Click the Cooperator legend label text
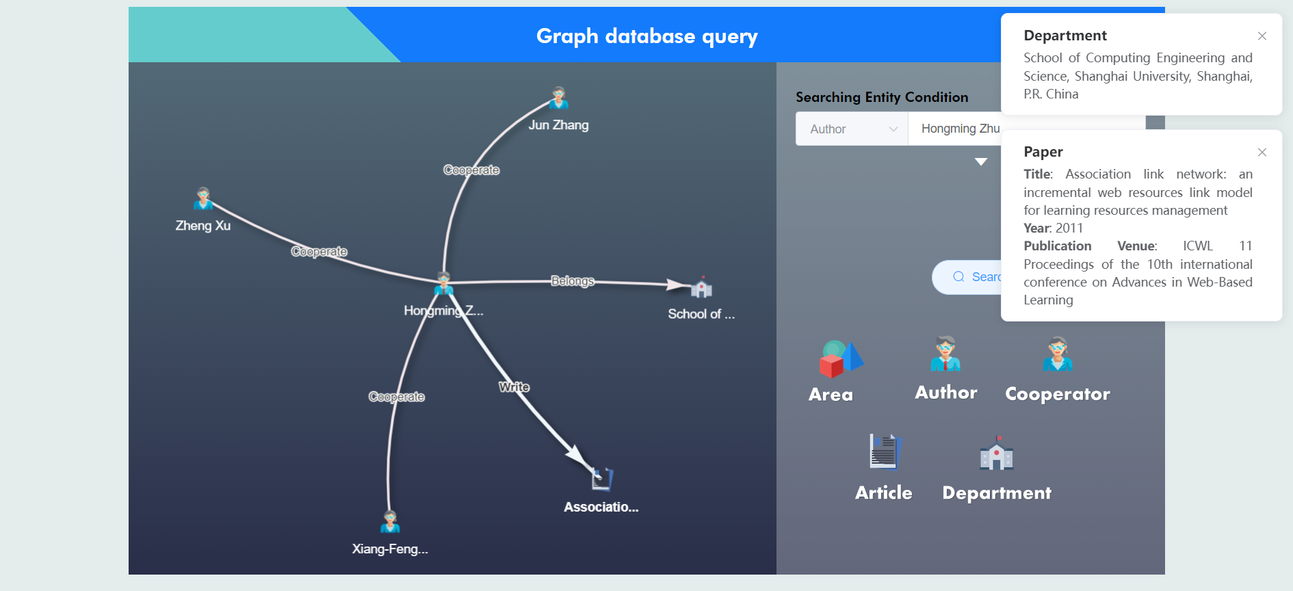Viewport: 1293px width, 591px height. 1058,394
